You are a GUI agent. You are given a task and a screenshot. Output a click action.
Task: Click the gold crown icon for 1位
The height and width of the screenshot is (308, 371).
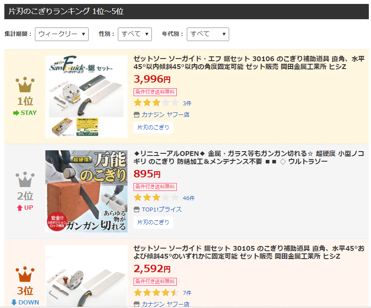click(25, 84)
